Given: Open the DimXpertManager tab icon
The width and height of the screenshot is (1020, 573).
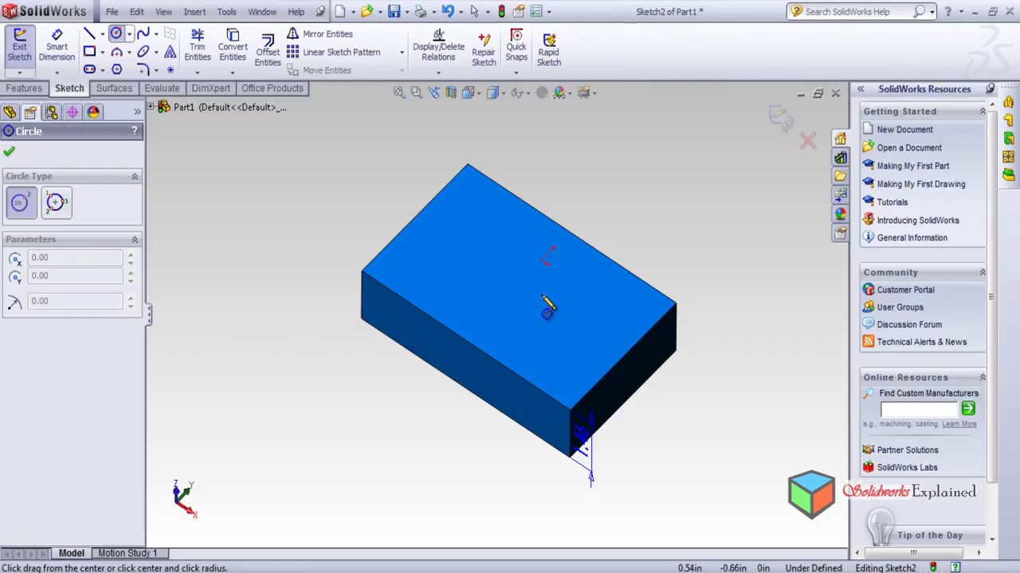Looking at the screenshot, I should pos(72,112).
